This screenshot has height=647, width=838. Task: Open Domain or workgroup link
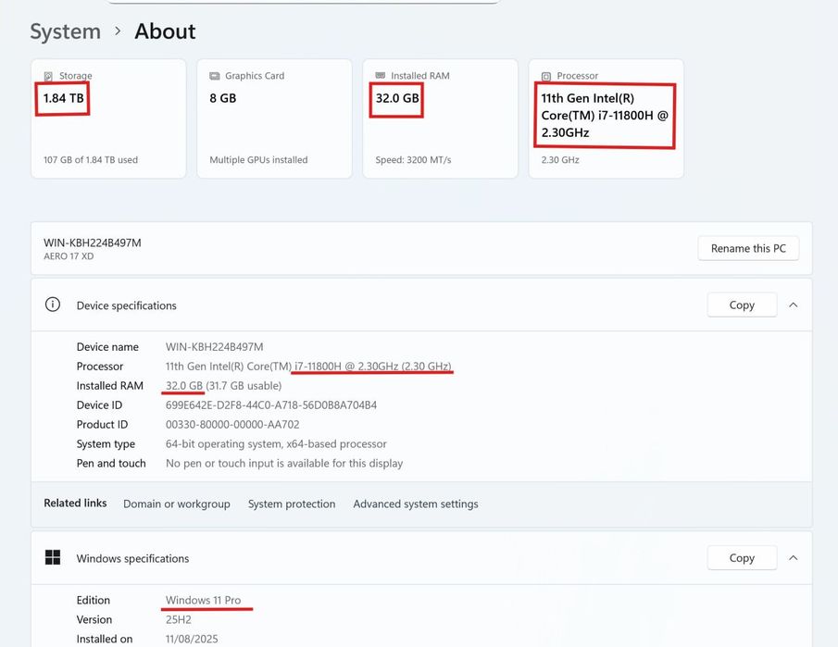point(176,504)
